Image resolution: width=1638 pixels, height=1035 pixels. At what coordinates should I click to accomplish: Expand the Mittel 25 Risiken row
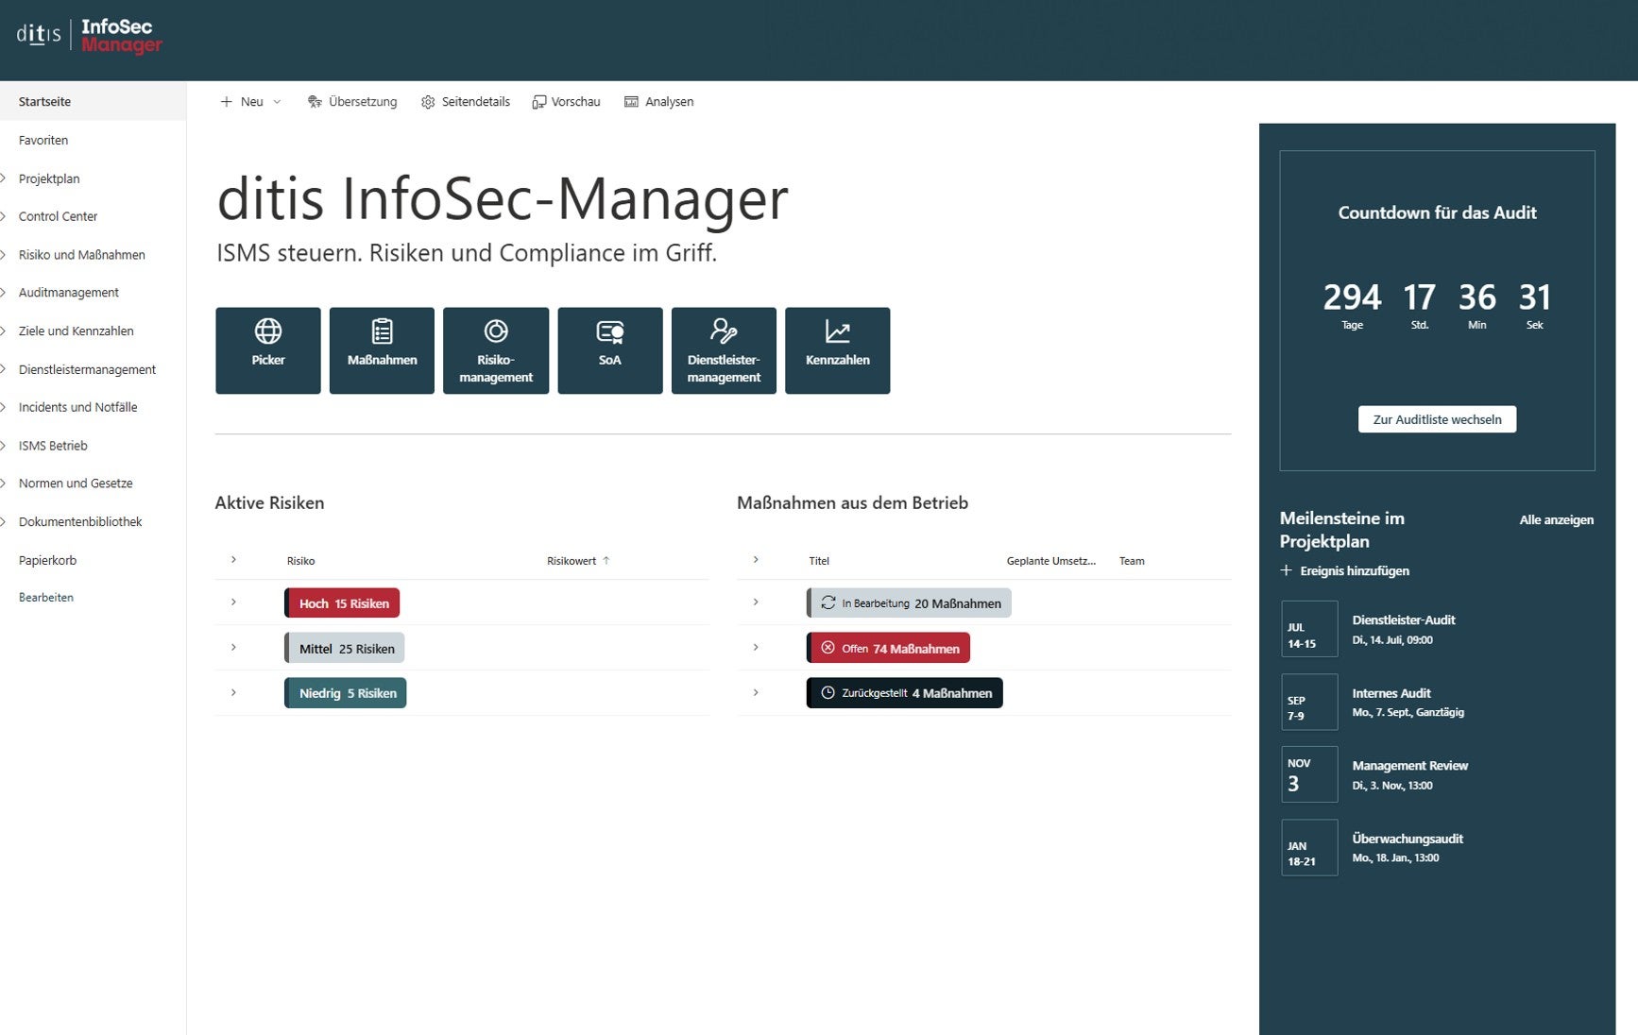(x=233, y=648)
